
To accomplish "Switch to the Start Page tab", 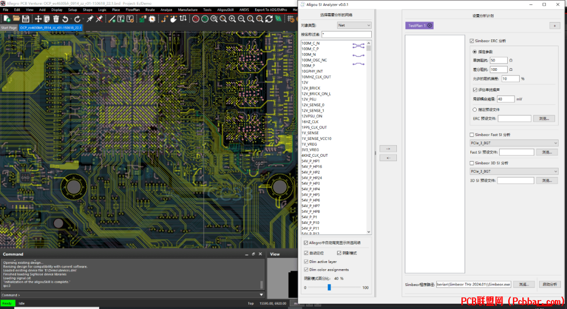I will [x=9, y=27].
